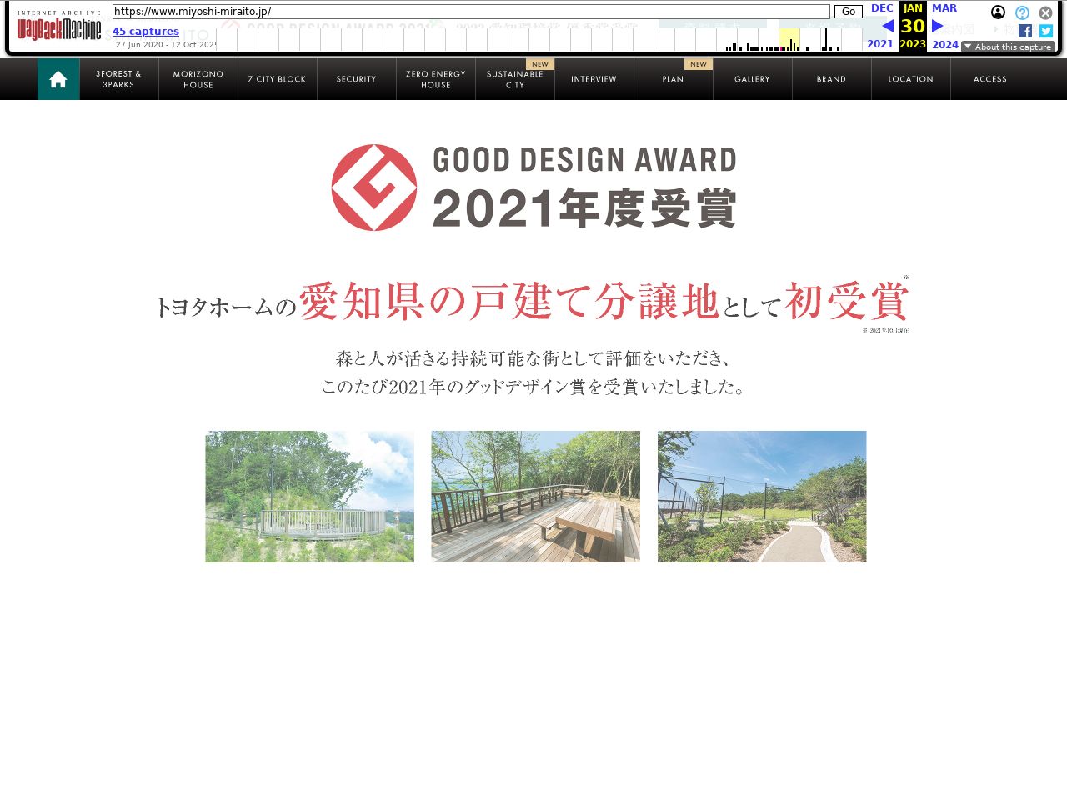Go to previous capture with left arrow
This screenshot has height=800, width=1067.
(x=888, y=26)
